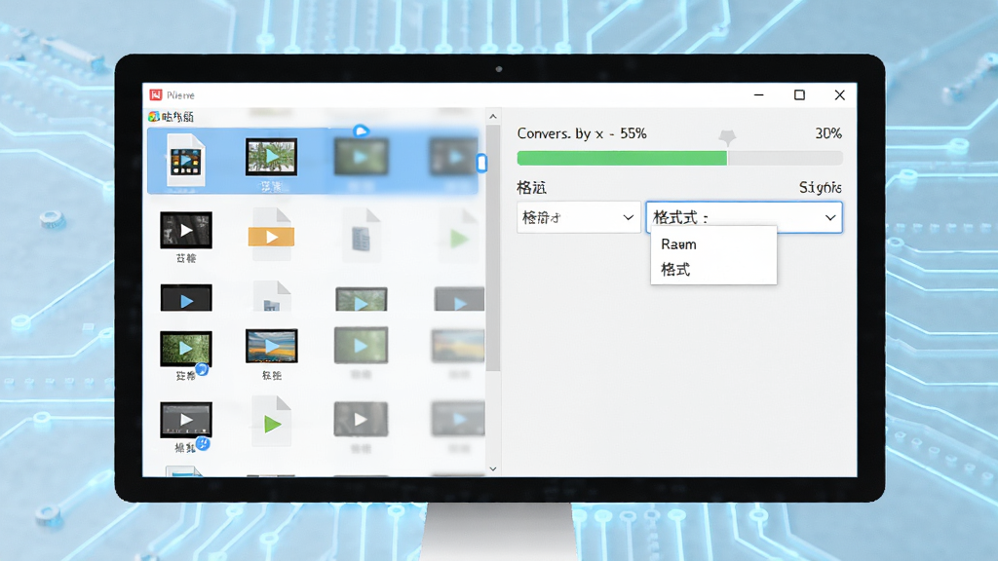Viewport: 998px width, 561px height.
Task: Select the forest thumbnail with the sync badge
Action: tap(186, 348)
